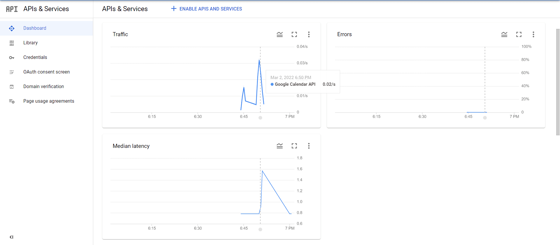Screen dimensions: 560x245
Task: Go to the Library page
Action: (30, 43)
